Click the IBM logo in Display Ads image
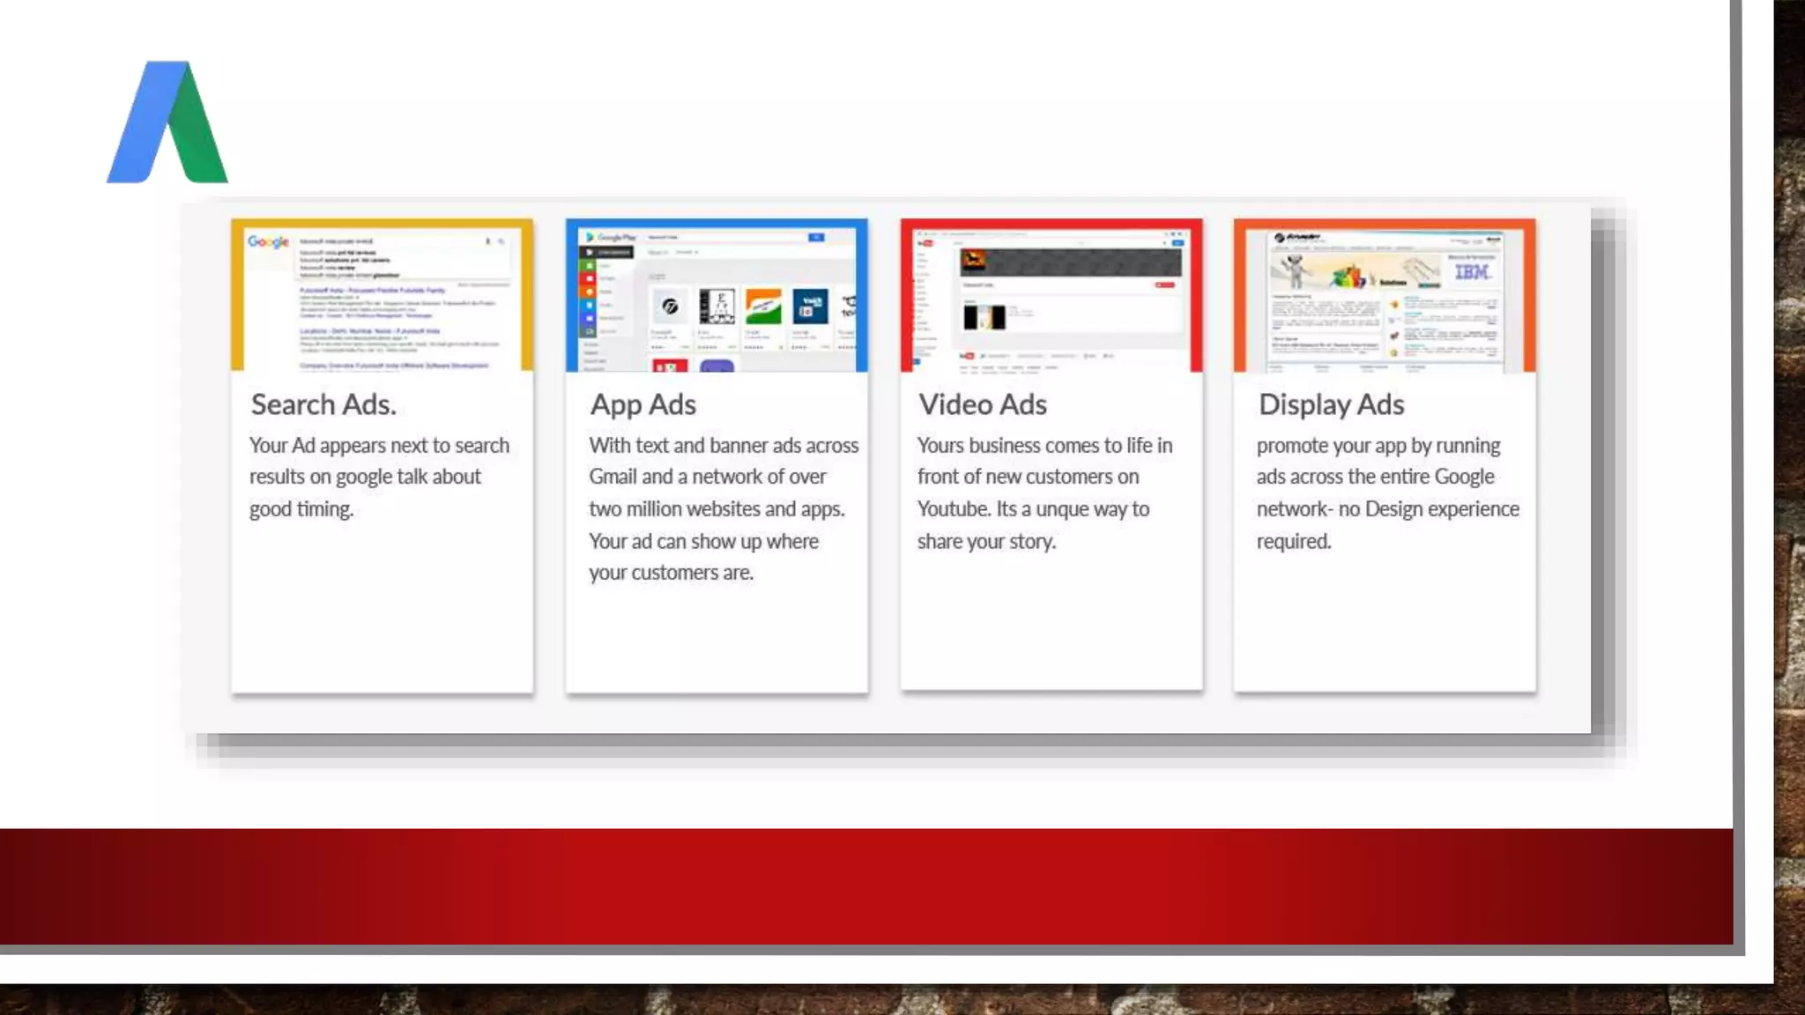Viewport: 1805px width, 1015px height. pyautogui.click(x=1472, y=272)
